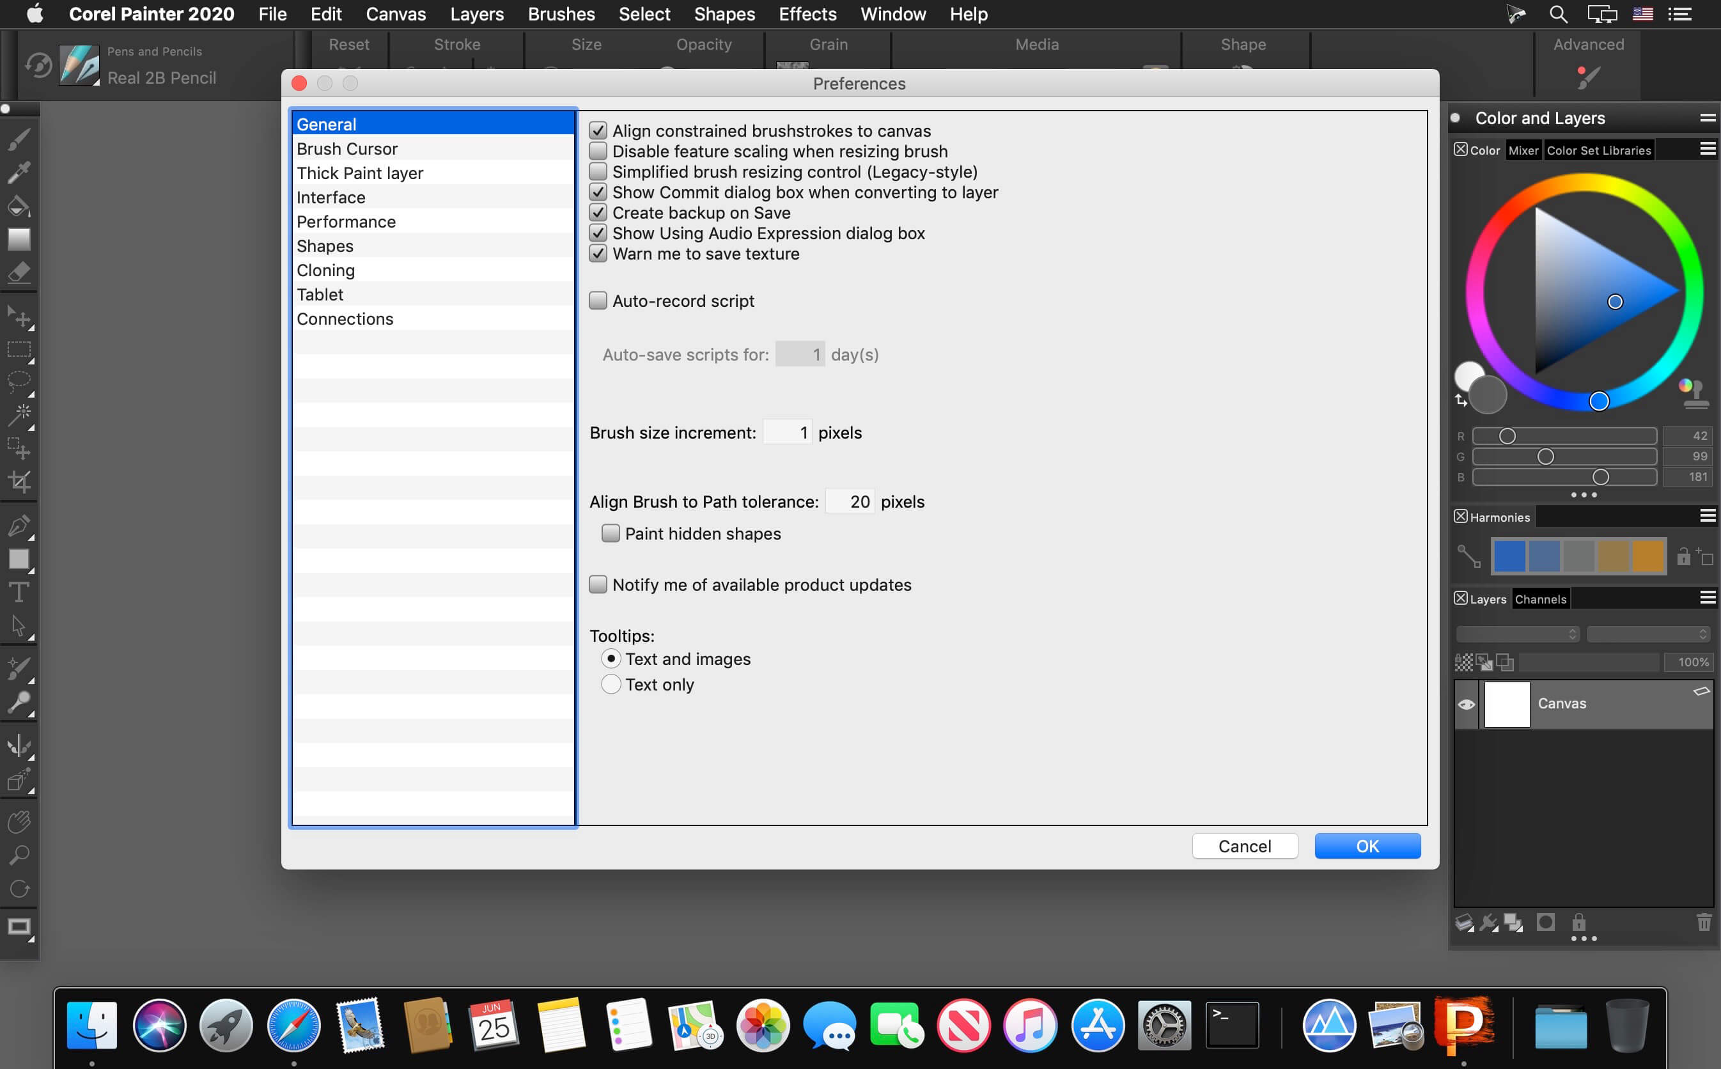Click the OK button in Preferences
This screenshot has width=1721, height=1069.
[x=1367, y=847]
